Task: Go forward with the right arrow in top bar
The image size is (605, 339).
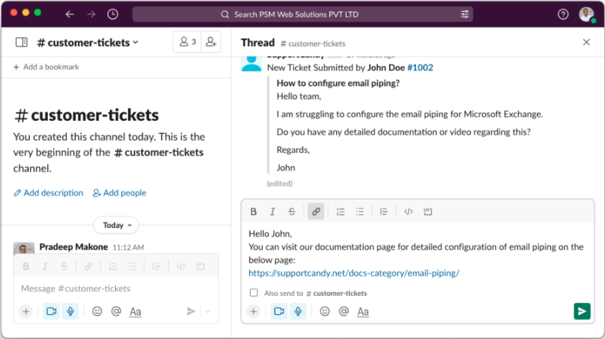Action: tap(91, 14)
